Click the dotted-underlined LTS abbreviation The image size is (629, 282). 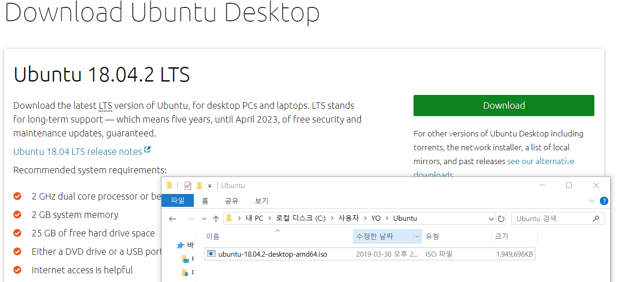click(105, 106)
